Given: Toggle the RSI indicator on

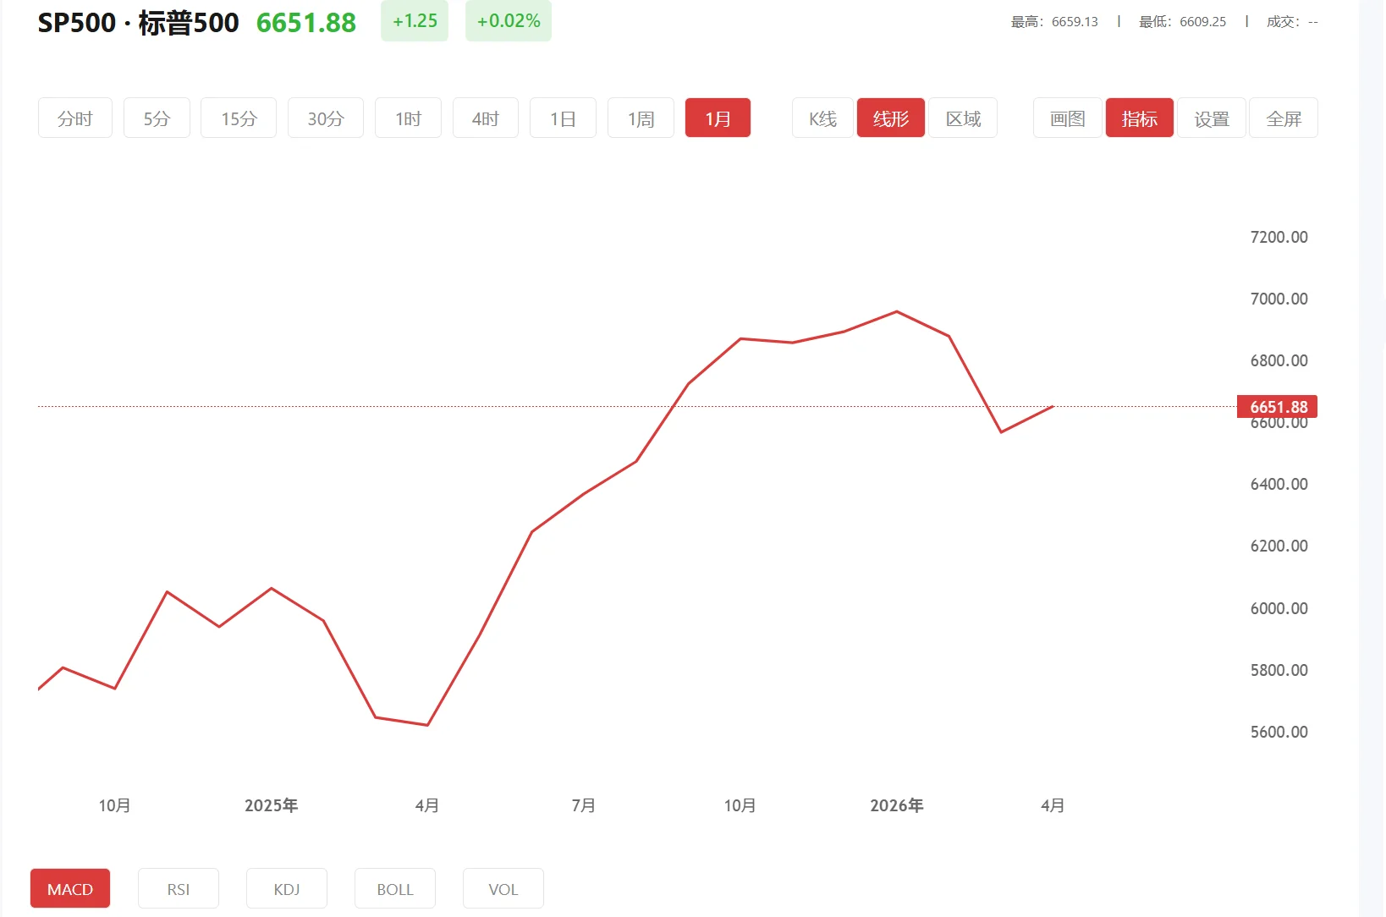Looking at the screenshot, I should [178, 888].
